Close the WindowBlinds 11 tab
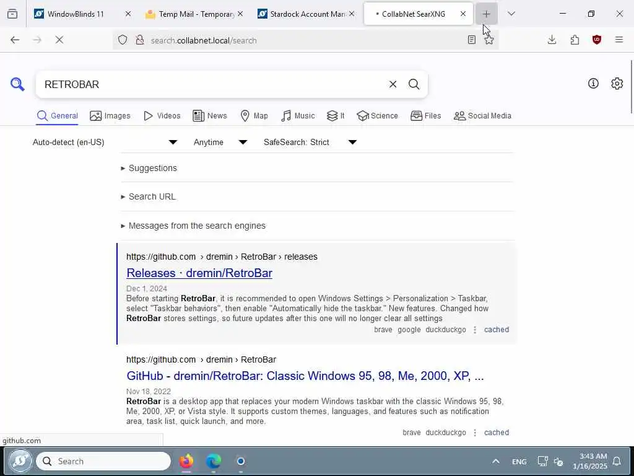634x476 pixels. (x=128, y=14)
